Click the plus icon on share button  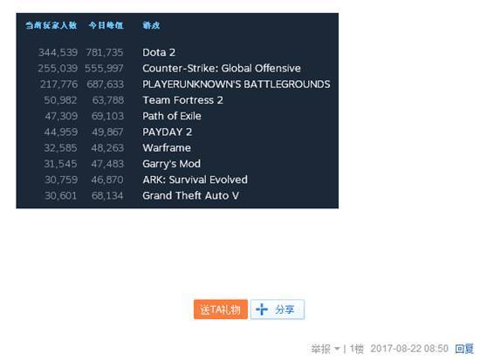(x=262, y=309)
